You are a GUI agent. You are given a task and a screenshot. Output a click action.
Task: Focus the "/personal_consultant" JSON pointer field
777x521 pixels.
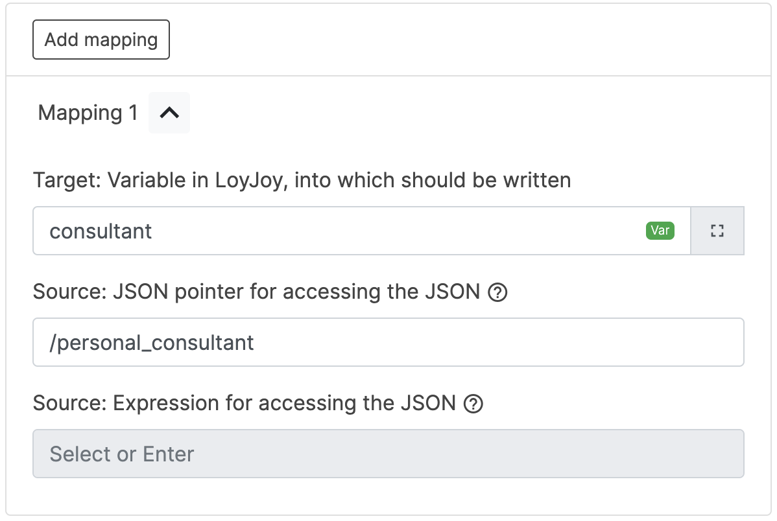[388, 342]
